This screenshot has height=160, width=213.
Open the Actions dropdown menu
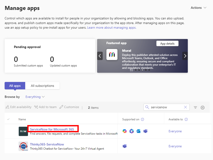[198, 7]
